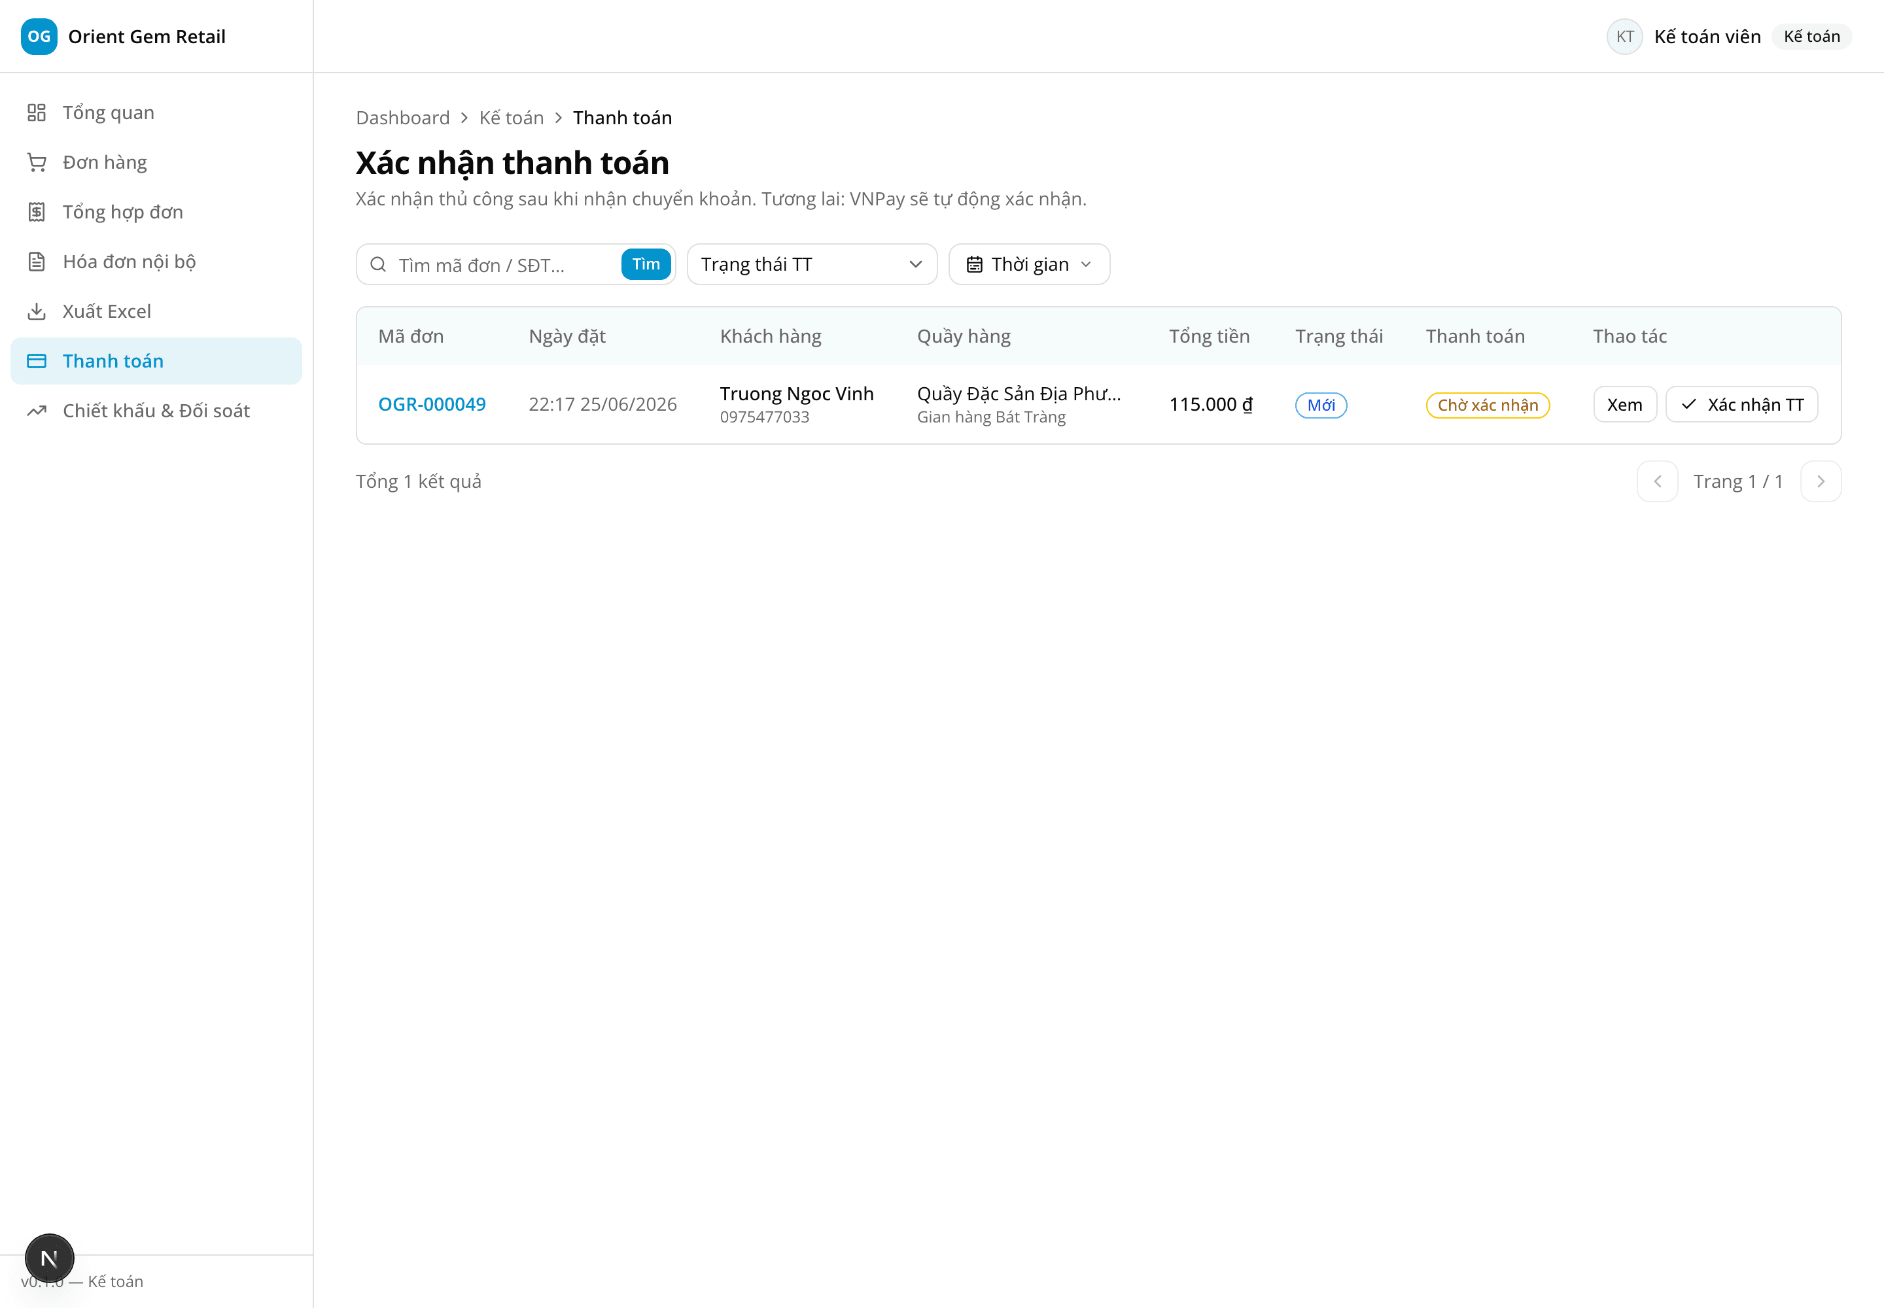The image size is (1884, 1308).
Task: Click Khách hàng column header
Action: click(x=771, y=336)
